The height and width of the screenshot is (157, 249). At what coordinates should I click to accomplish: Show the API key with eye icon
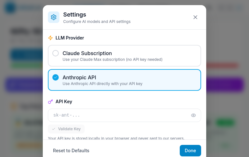coord(193,115)
